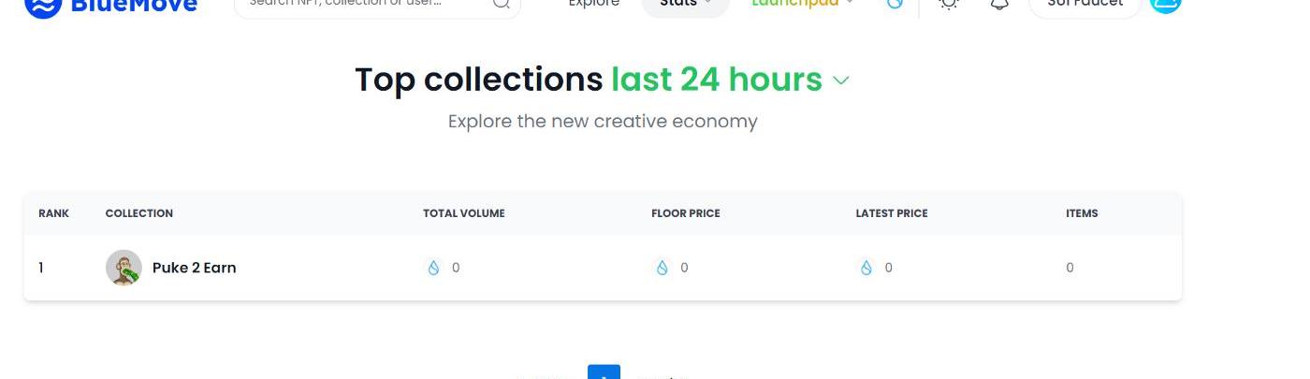
Task: Open the notifications bell
Action: pos(999,5)
